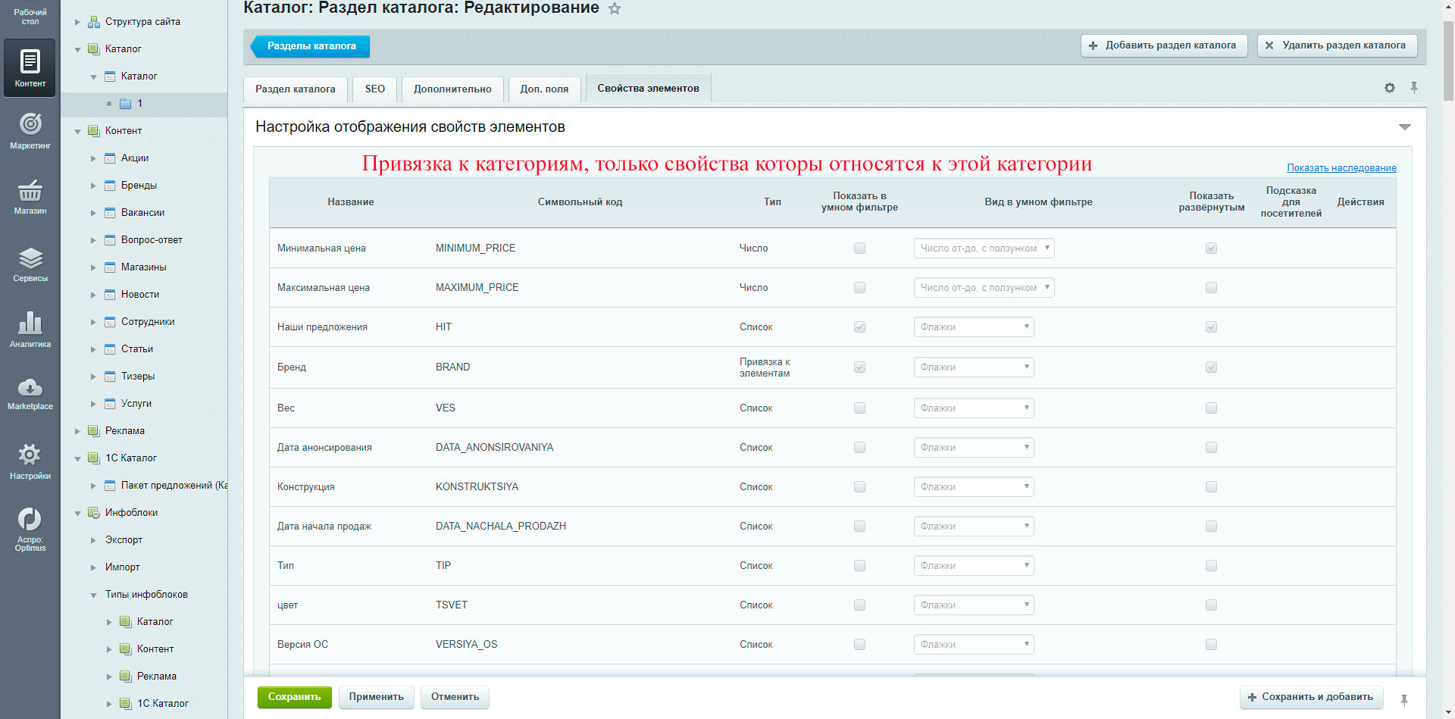Toggle smart filter checkbox for Вес
1455x719 pixels.
[859, 408]
